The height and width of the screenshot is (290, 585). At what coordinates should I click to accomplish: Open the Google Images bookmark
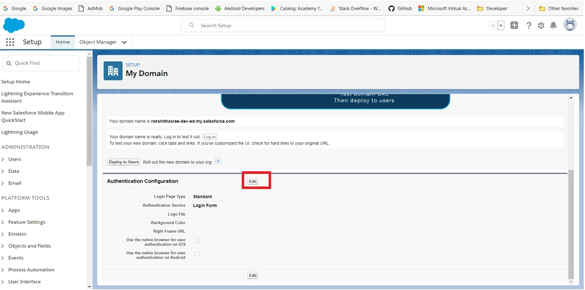[x=53, y=8]
